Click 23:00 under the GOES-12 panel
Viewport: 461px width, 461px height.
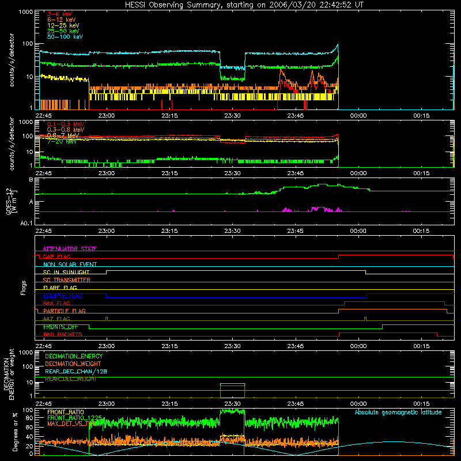[x=107, y=231]
